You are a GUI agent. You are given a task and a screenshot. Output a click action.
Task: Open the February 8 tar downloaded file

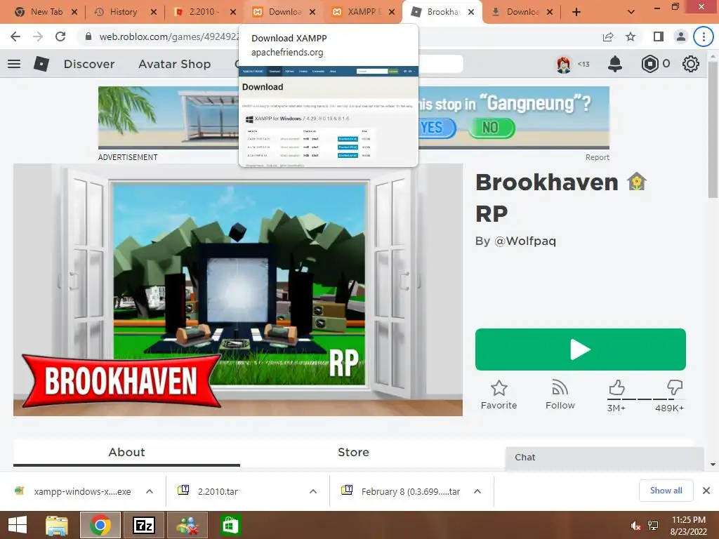click(x=401, y=491)
